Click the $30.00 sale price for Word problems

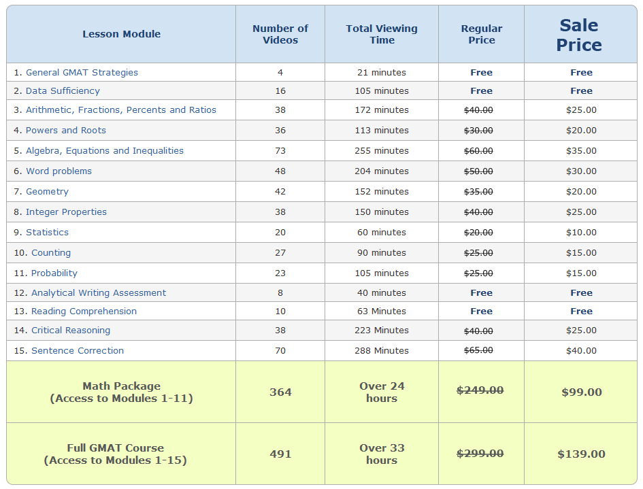[x=582, y=171]
